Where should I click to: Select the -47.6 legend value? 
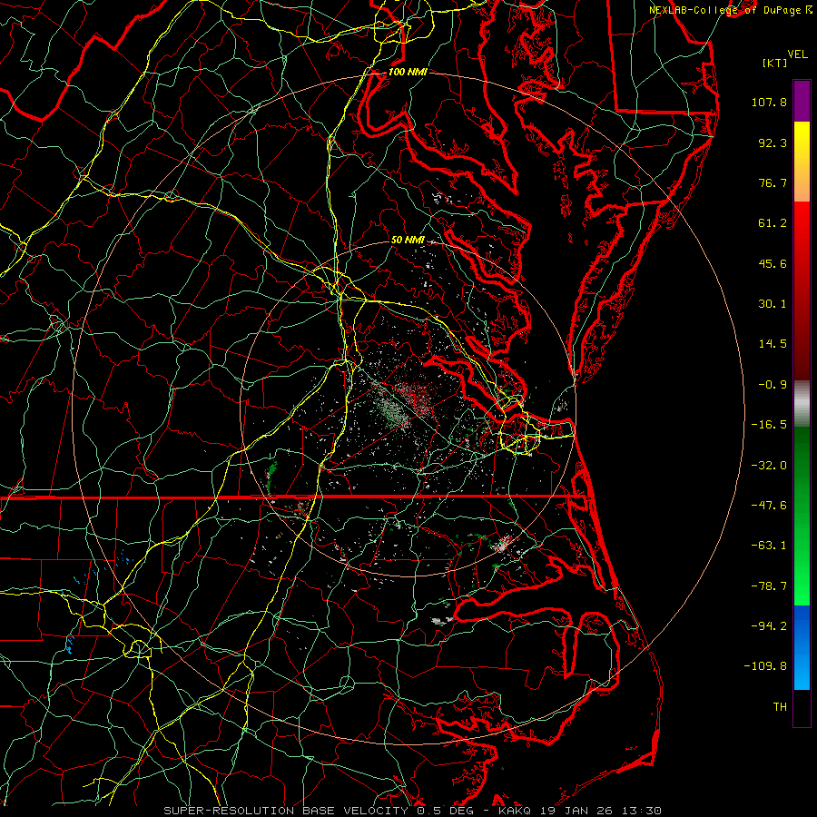pyautogui.click(x=769, y=506)
